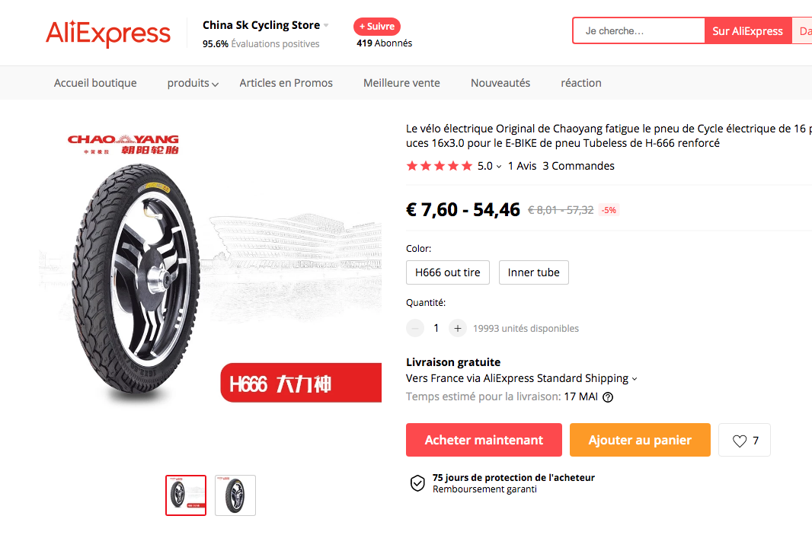Click the Ajouter au panier button
This screenshot has height=535, width=812.
tap(640, 440)
